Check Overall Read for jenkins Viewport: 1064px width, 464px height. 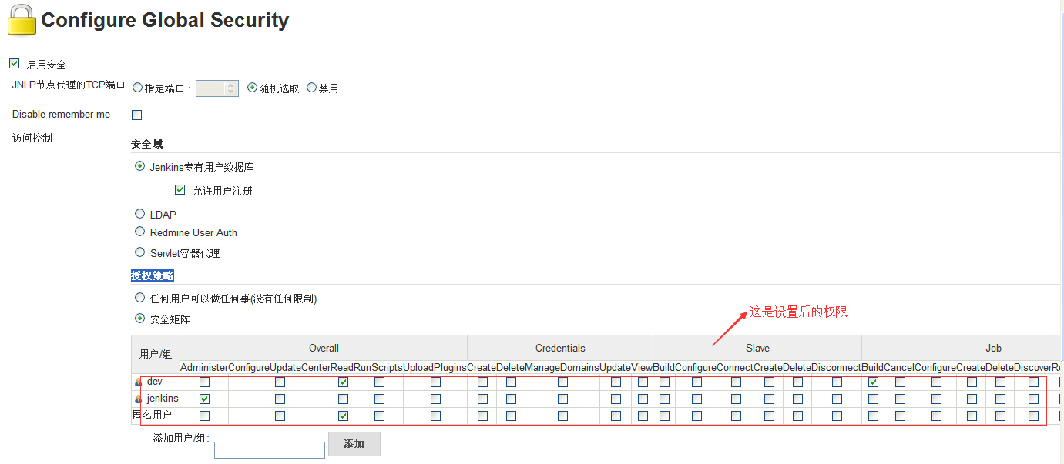[343, 399]
